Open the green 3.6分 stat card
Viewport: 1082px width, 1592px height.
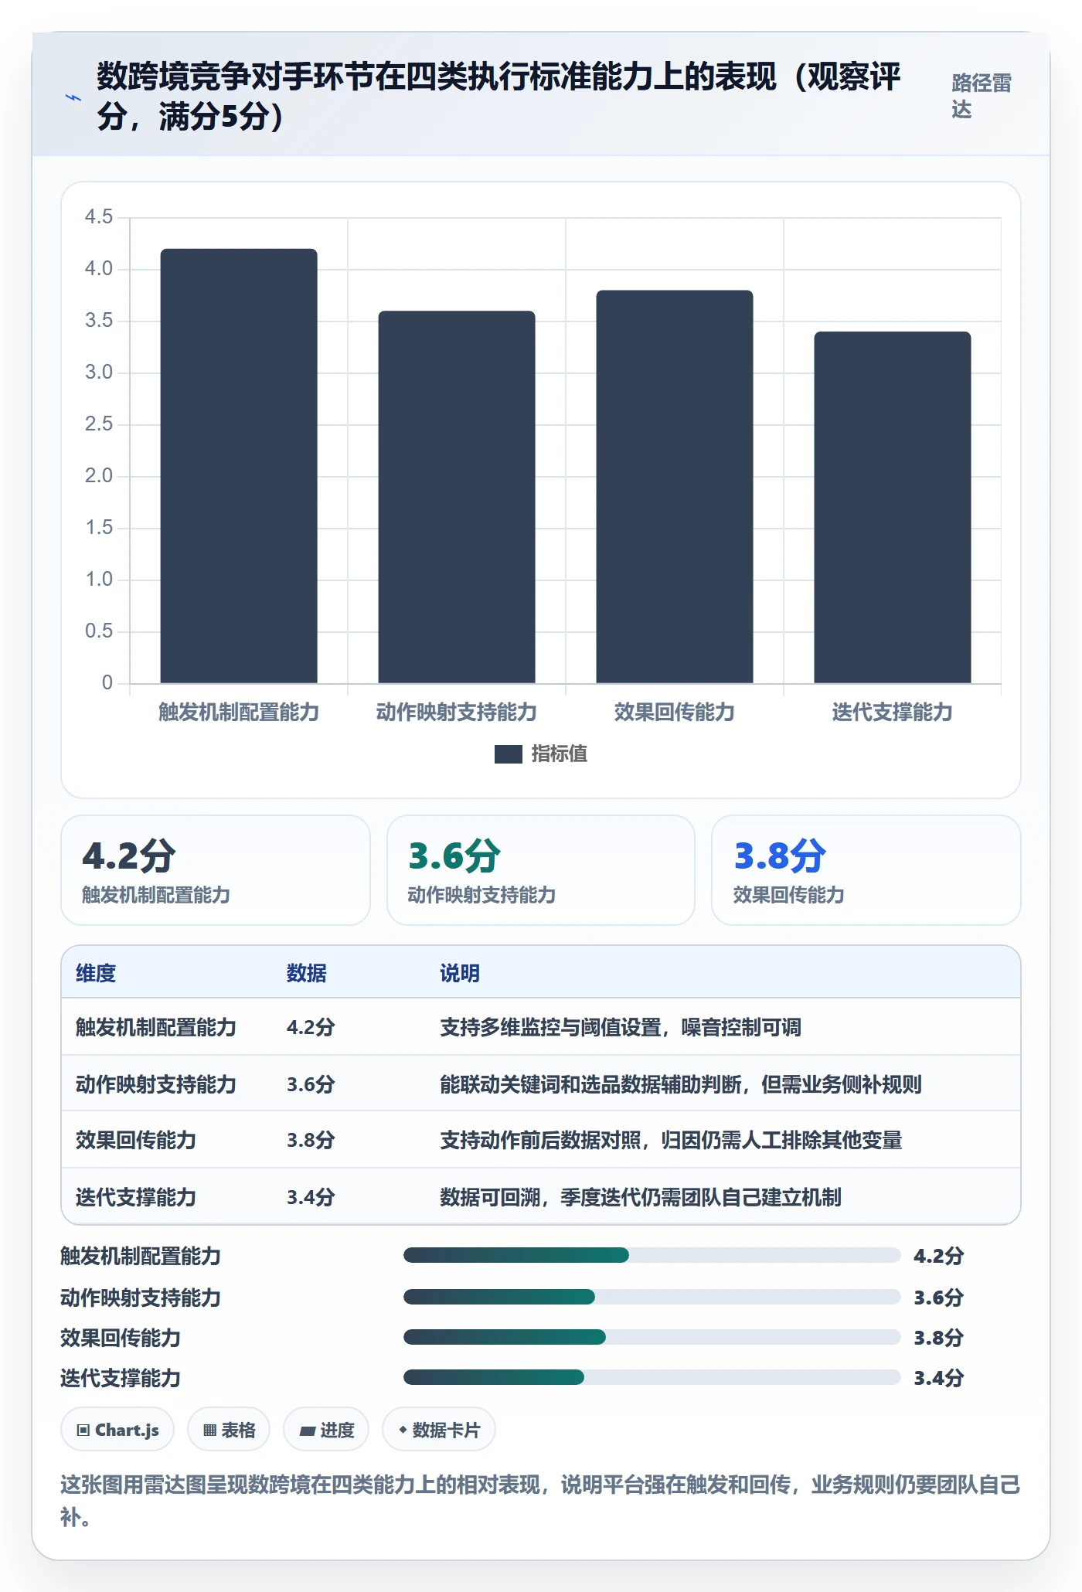click(541, 870)
